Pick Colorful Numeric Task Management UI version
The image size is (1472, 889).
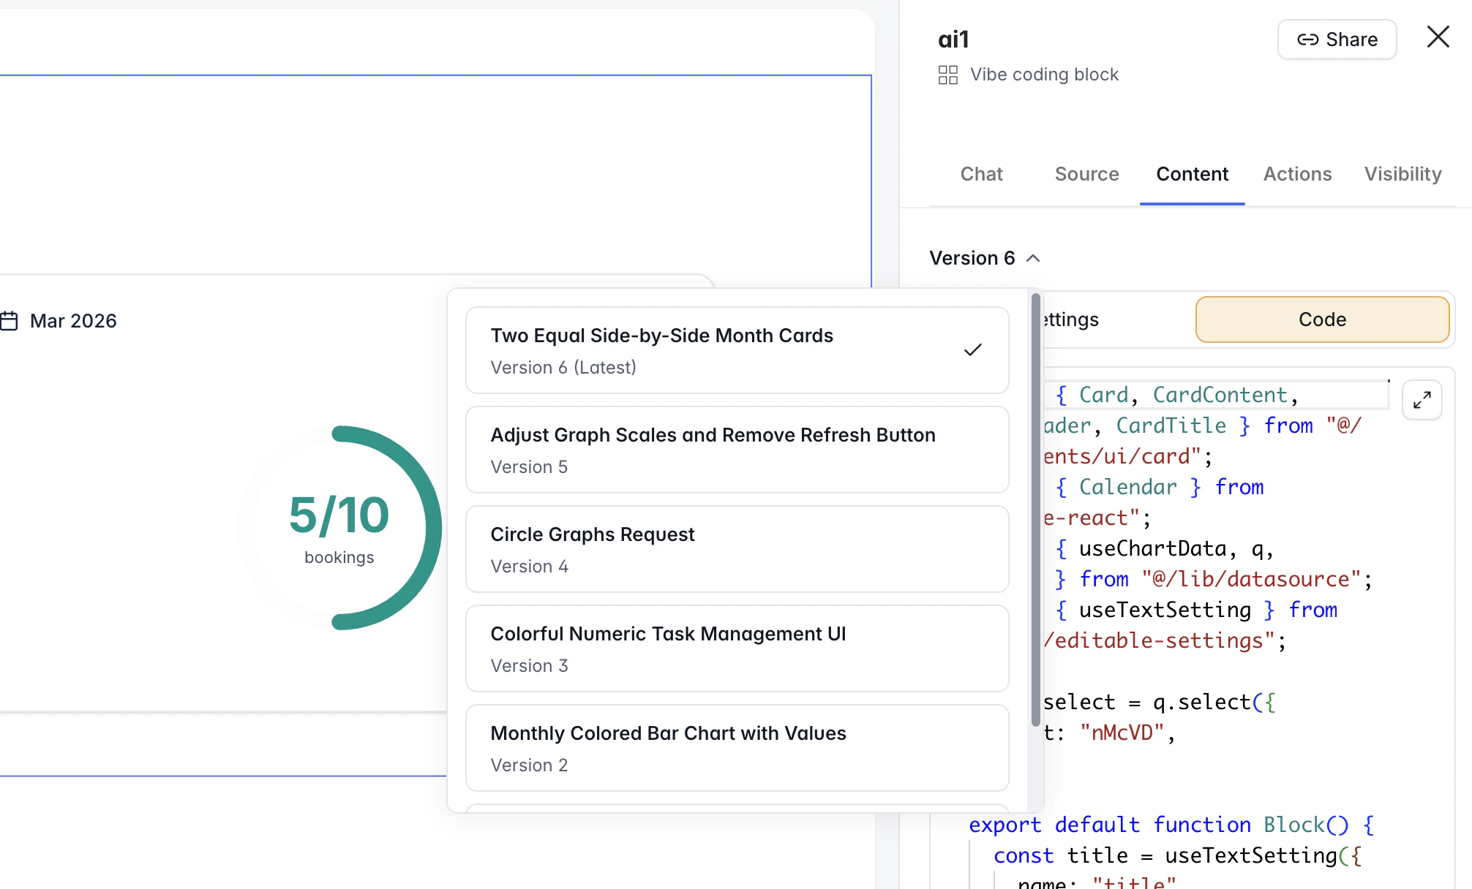point(737,648)
